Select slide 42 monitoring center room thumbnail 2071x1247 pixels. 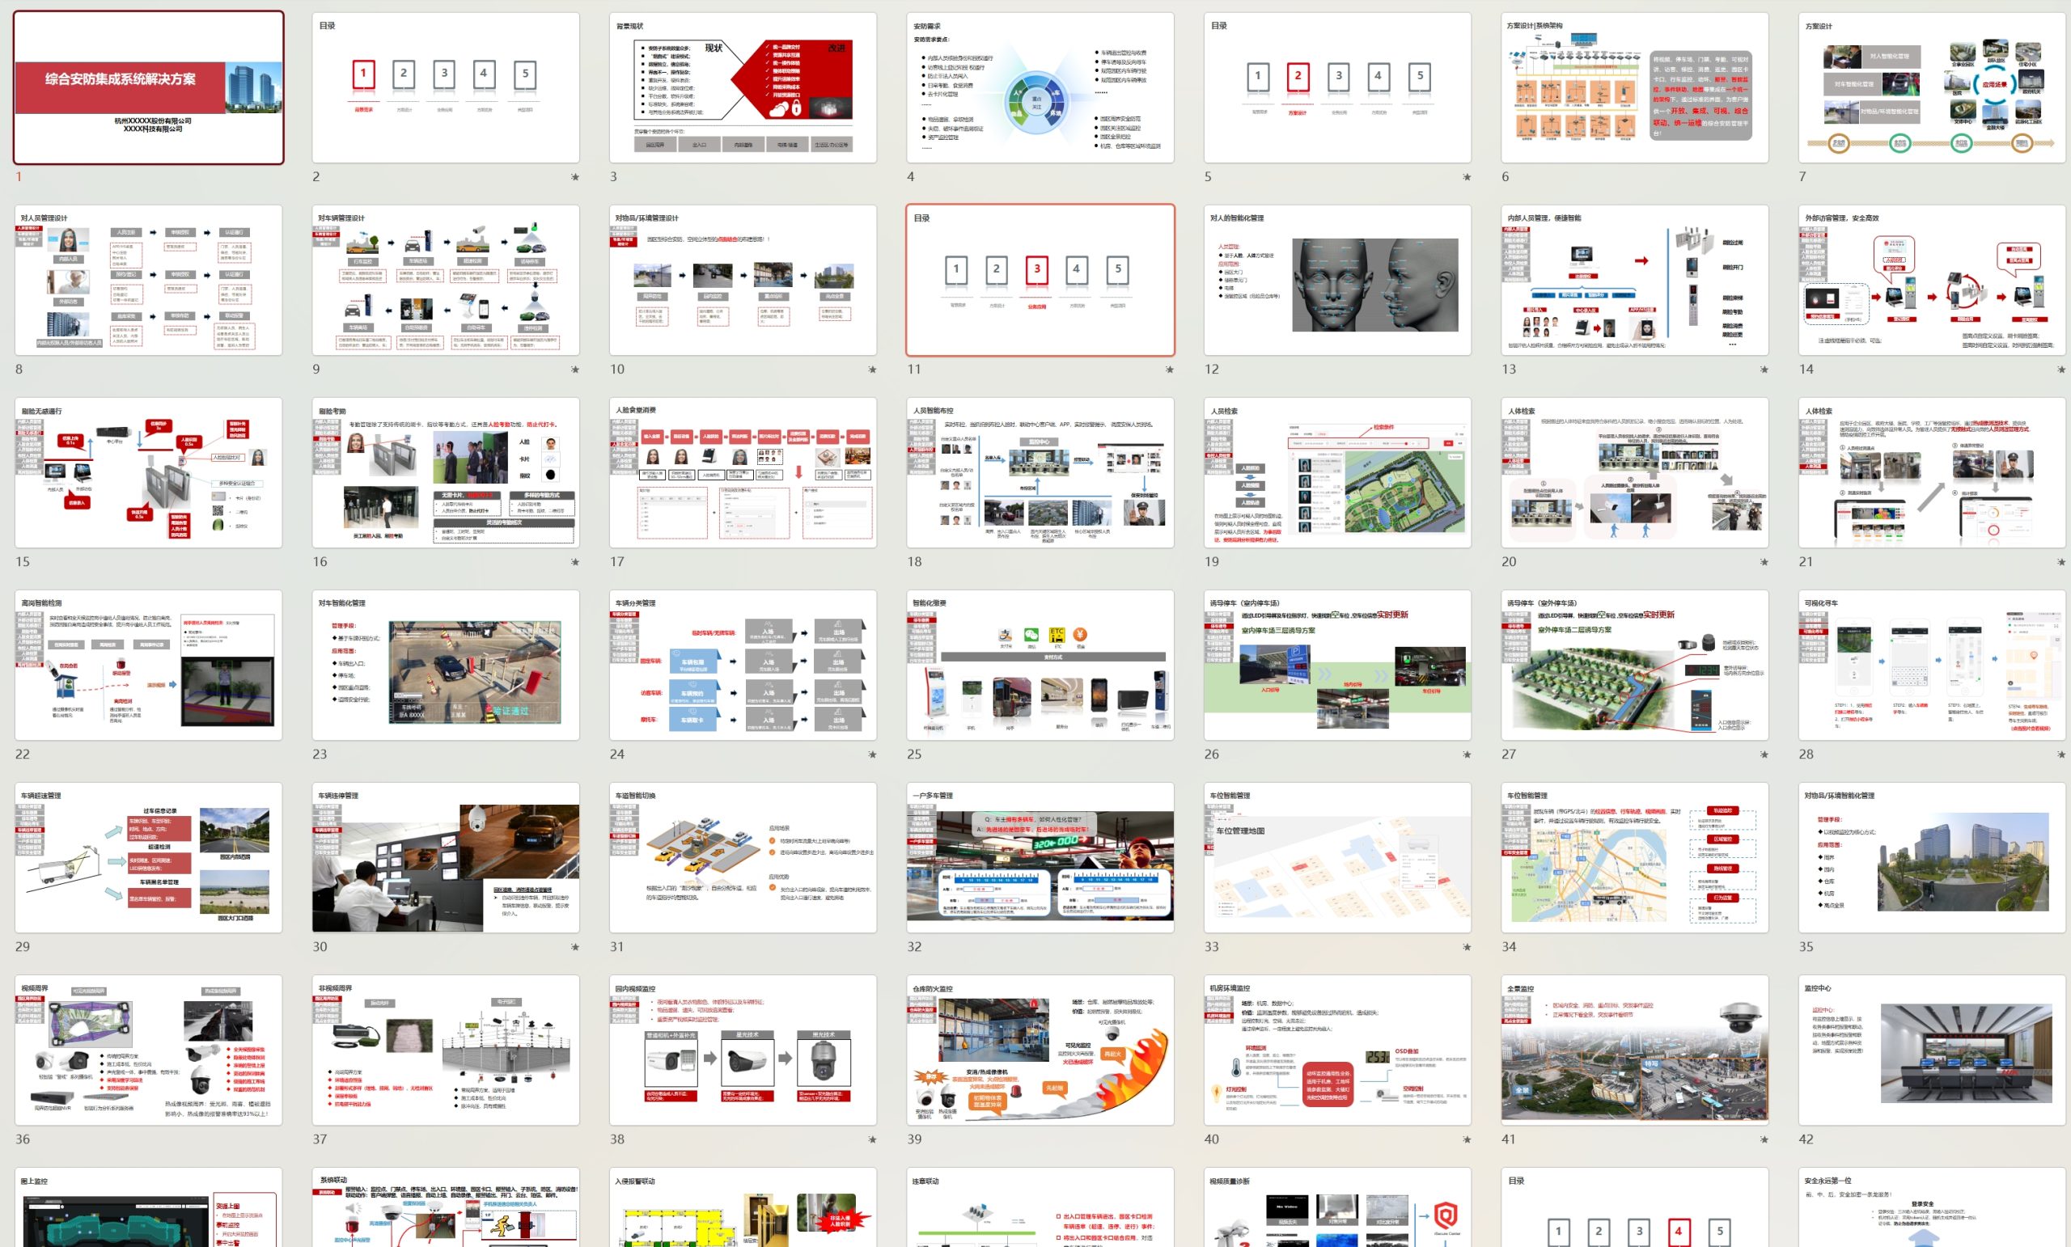coord(1932,1050)
